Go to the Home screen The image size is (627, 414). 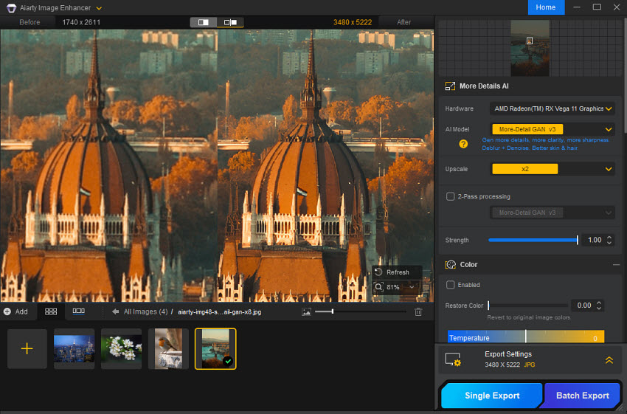coord(546,7)
